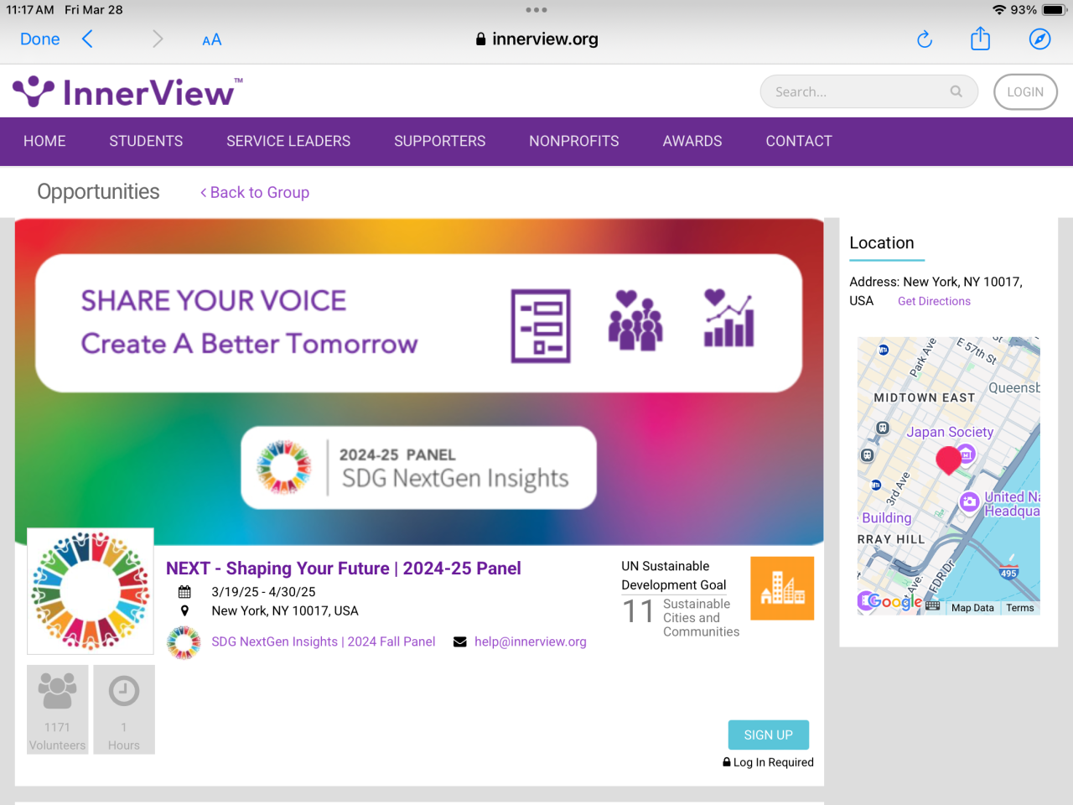Click the Map Data button
The width and height of the screenshot is (1073, 805).
coord(972,608)
